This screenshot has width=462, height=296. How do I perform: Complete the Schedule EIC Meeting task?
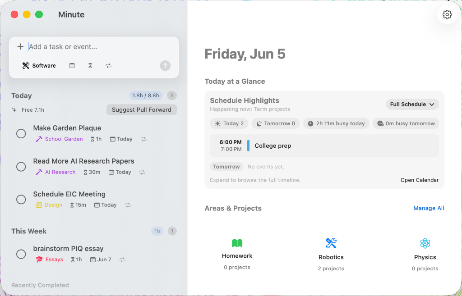21,199
